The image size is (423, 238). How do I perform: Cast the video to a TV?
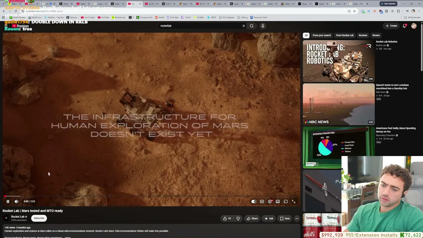(x=286, y=201)
